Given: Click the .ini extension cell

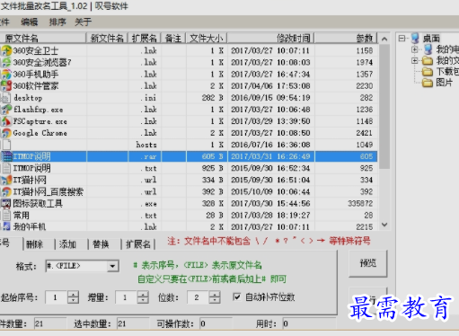Looking at the screenshot, I should [145, 98].
